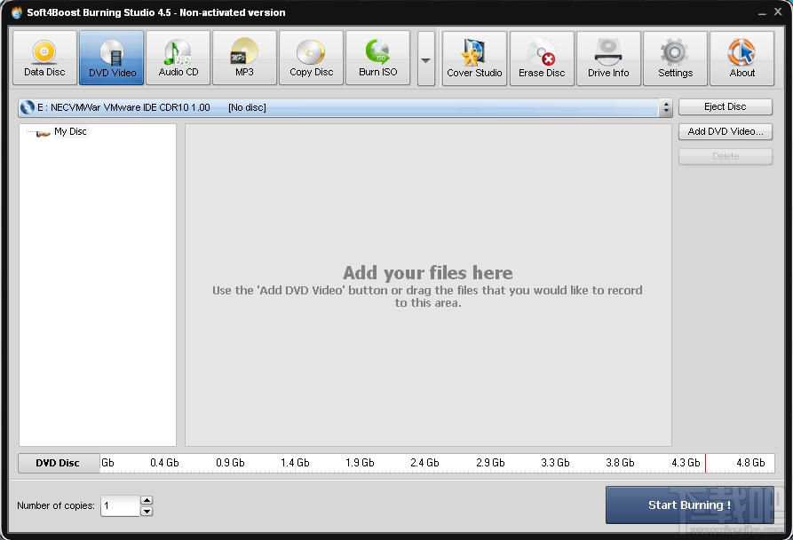Open the Settings gear

pyautogui.click(x=675, y=59)
